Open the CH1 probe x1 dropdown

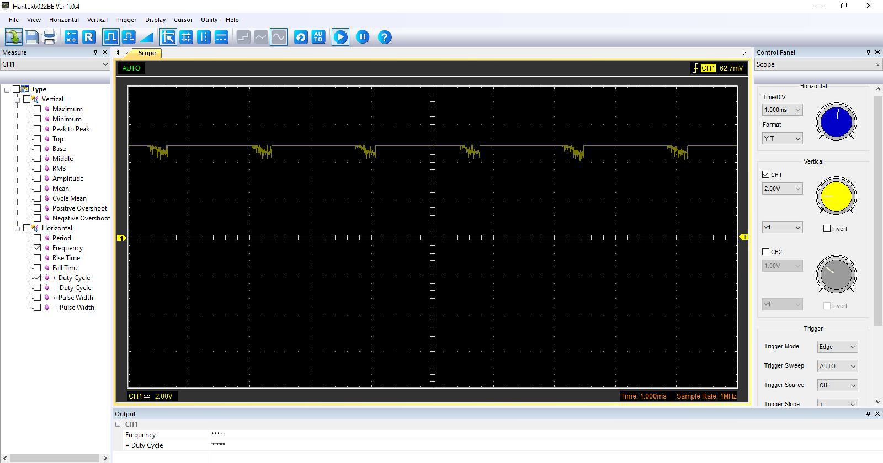point(782,227)
